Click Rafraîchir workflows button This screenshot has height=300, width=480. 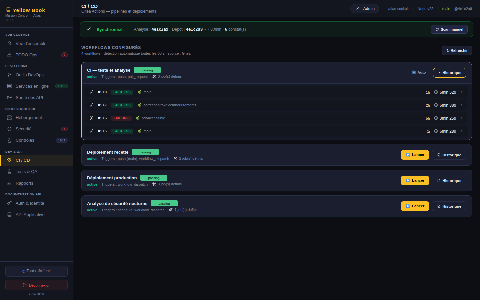(457, 50)
